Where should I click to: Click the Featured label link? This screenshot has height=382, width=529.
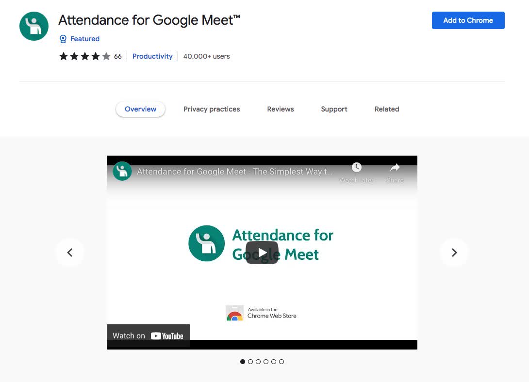[84, 39]
